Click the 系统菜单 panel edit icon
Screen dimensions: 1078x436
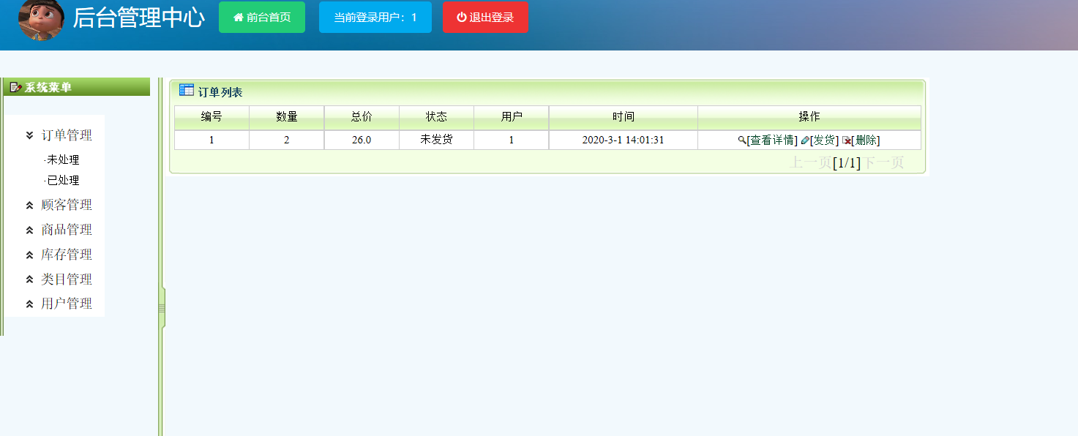(x=16, y=87)
